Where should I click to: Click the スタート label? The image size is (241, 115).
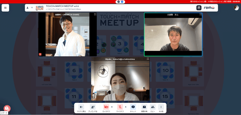pyautogui.click(x=4, y=113)
